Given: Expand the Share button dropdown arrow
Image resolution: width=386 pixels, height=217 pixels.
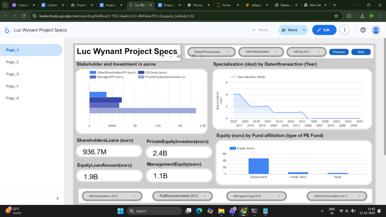Looking at the screenshot, I should [304, 30].
